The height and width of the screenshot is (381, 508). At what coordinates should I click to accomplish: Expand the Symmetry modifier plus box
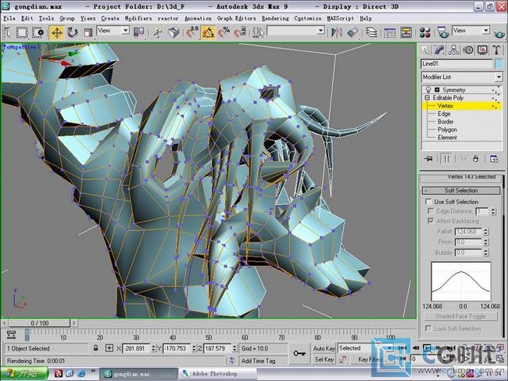[437, 89]
